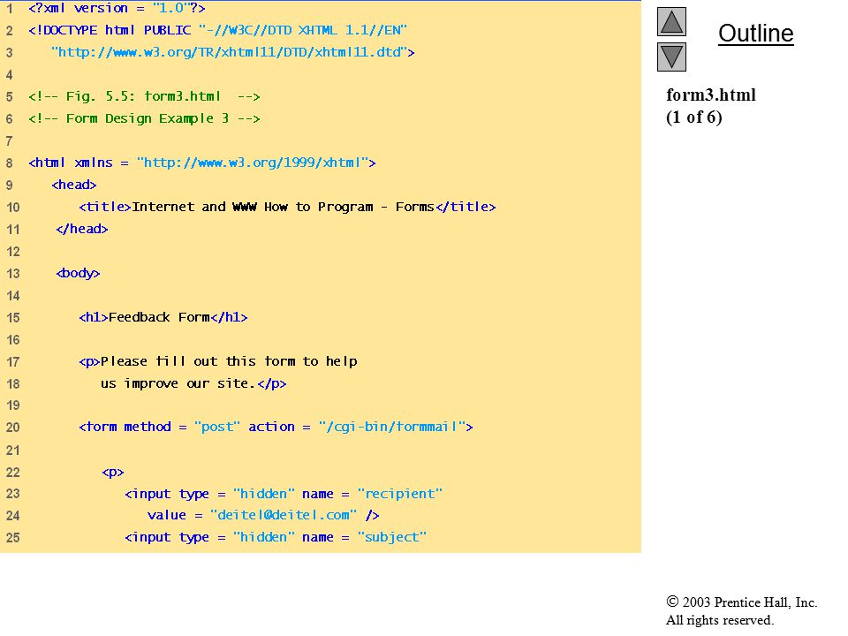Click the opening body tag
This screenshot has height=636, width=848.
coord(78,274)
